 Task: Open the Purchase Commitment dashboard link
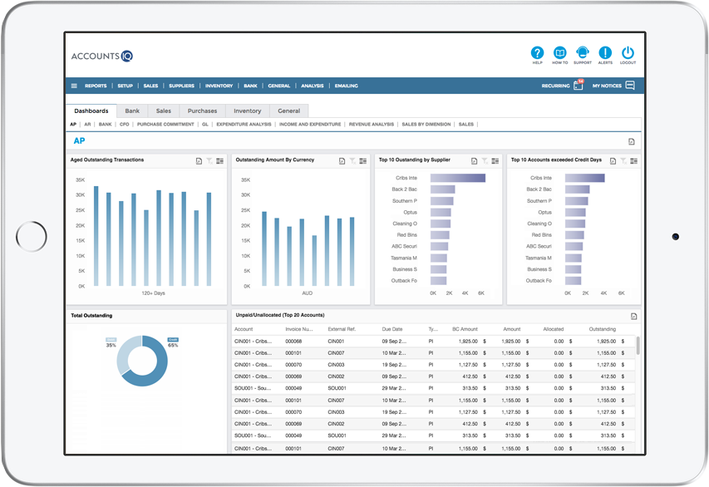165,125
